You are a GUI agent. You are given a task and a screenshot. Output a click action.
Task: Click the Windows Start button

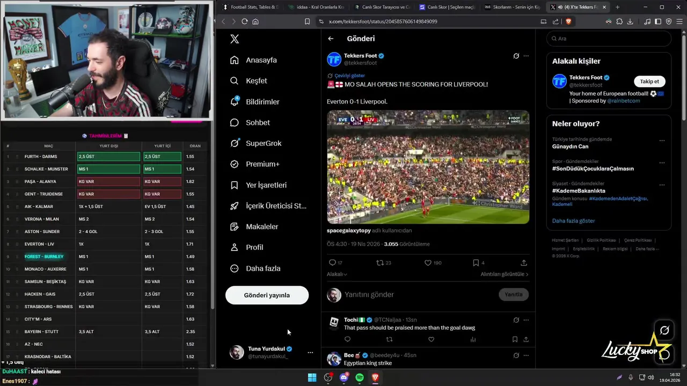click(x=312, y=377)
